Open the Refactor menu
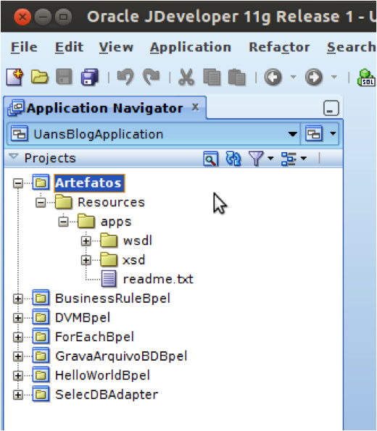This screenshot has height=431, width=377. coord(279,47)
